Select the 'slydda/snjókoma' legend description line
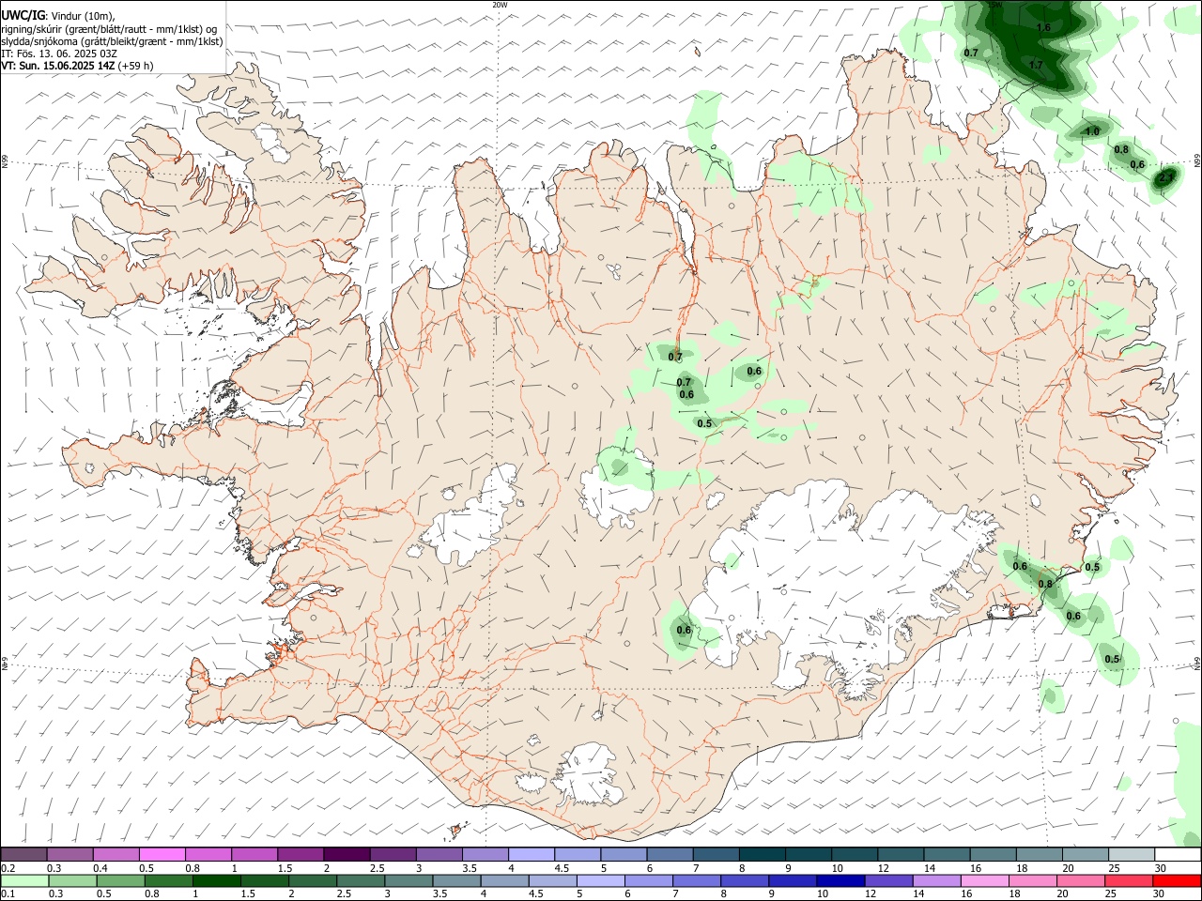The image size is (1202, 901). (x=112, y=41)
